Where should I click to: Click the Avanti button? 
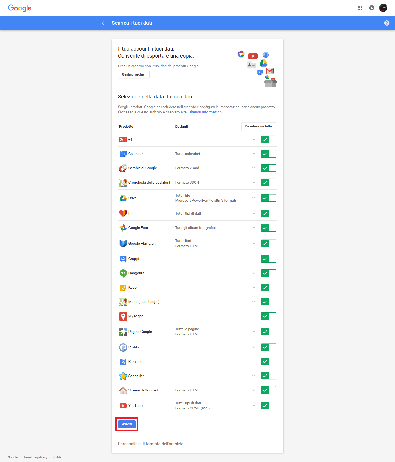(127, 424)
